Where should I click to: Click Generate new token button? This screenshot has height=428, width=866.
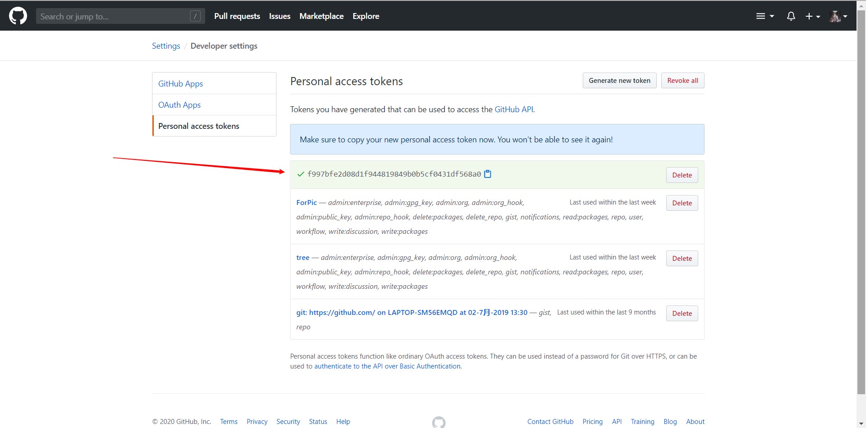pos(619,81)
